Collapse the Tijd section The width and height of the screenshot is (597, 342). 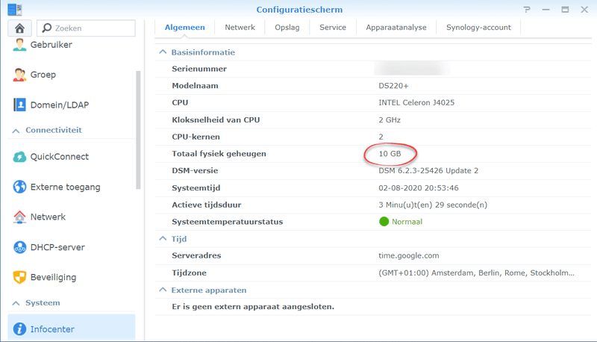163,238
